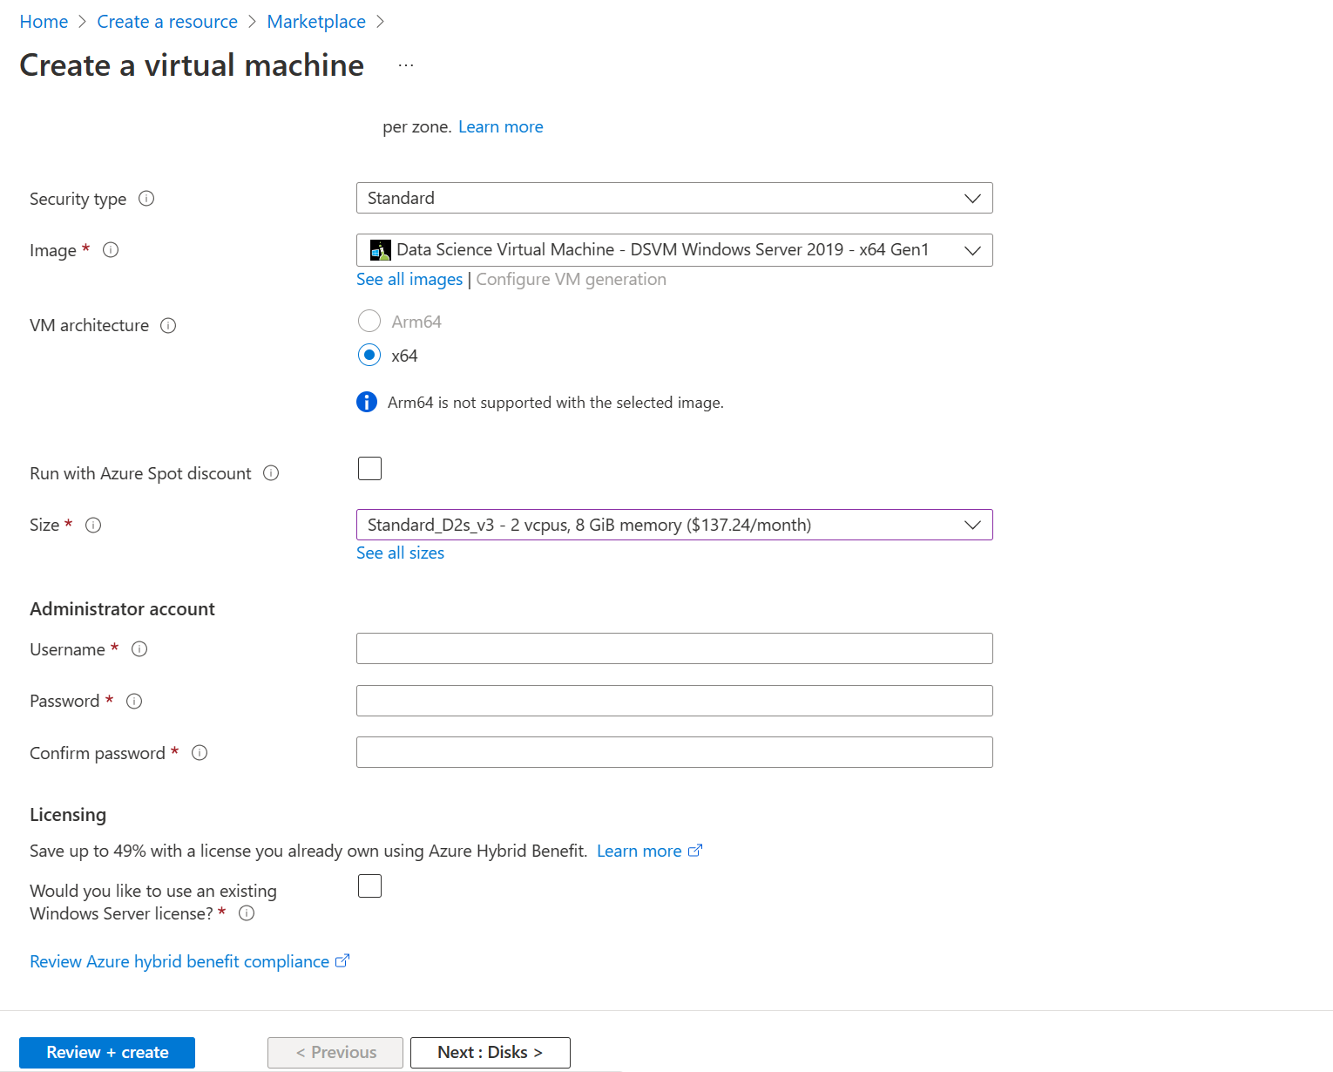Click the Password info icon
The image size is (1333, 1072).
134,701
